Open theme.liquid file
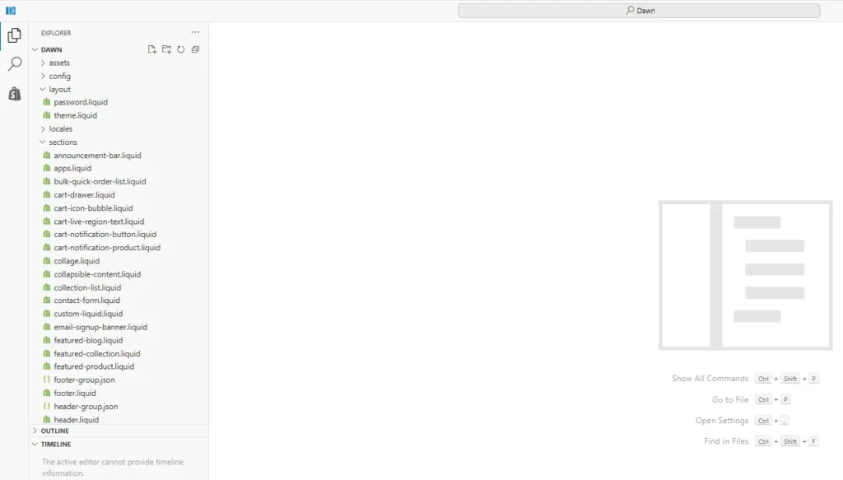The height and width of the screenshot is (480, 843). (75, 115)
